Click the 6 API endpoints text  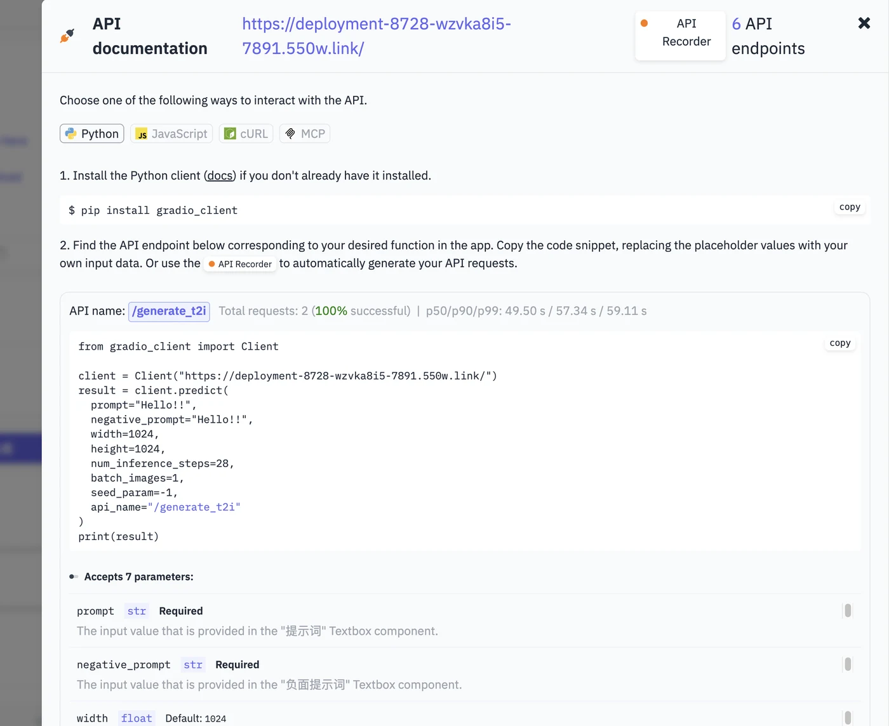click(x=768, y=36)
